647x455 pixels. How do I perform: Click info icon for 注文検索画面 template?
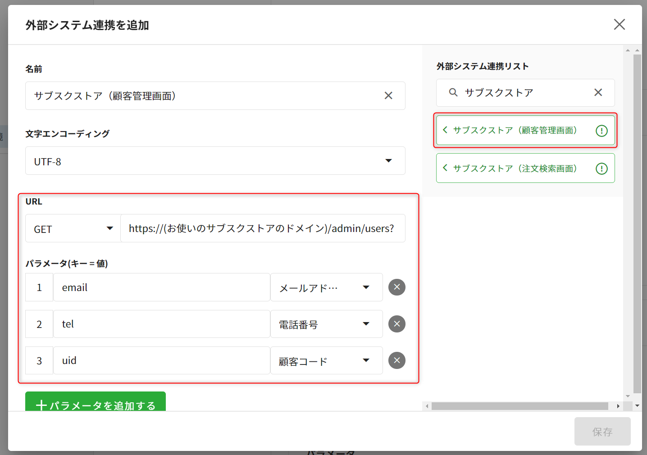tap(601, 168)
